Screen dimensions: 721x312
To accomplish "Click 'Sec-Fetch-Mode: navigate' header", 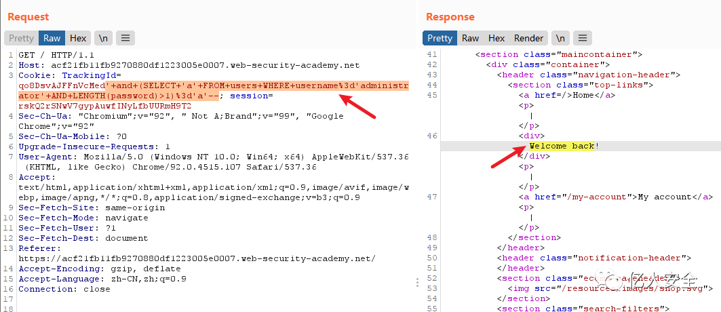I will tap(83, 218).
